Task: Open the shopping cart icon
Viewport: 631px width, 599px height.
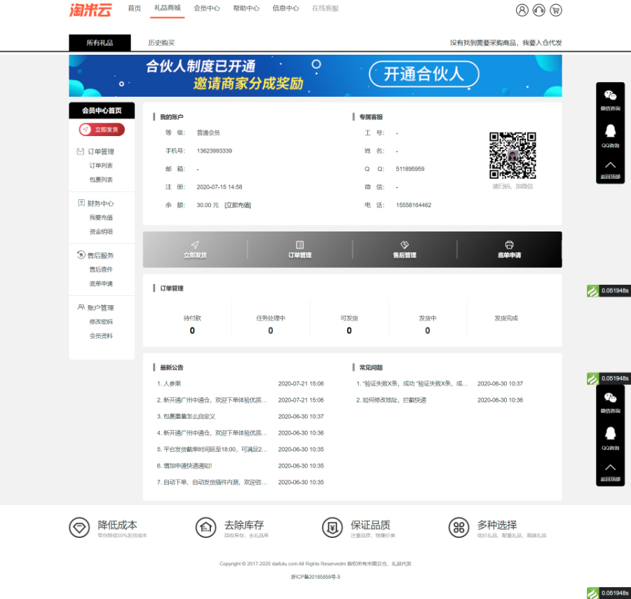Action: coord(556,10)
